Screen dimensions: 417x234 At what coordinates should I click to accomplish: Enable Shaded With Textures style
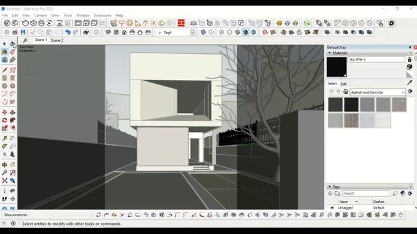(246, 32)
